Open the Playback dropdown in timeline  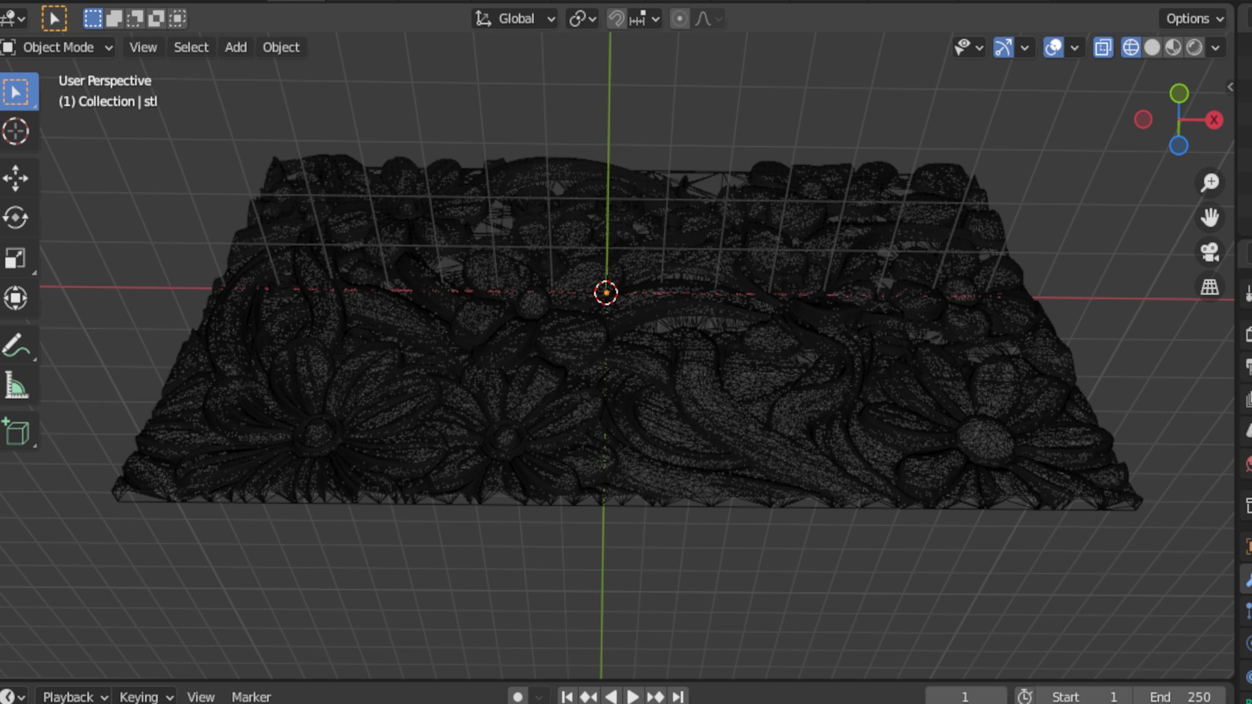pos(74,696)
